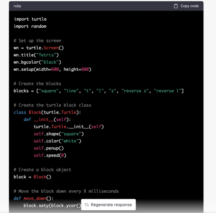Click the circular arrows regenerate icon
This screenshot has height=213, width=216.
87,205
